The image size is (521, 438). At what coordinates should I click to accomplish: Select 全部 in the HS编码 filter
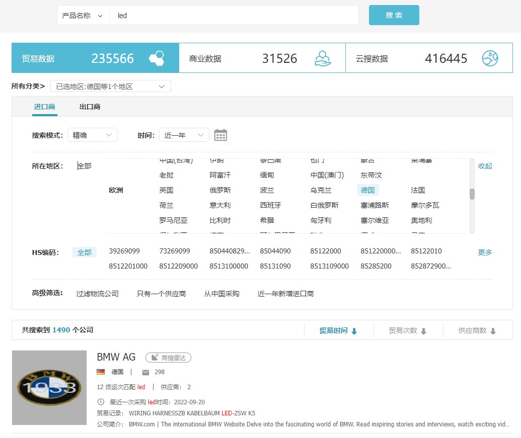point(85,252)
